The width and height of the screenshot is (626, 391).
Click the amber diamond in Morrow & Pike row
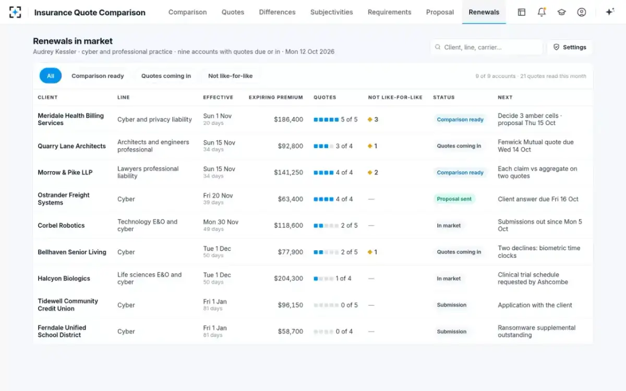[x=370, y=173]
